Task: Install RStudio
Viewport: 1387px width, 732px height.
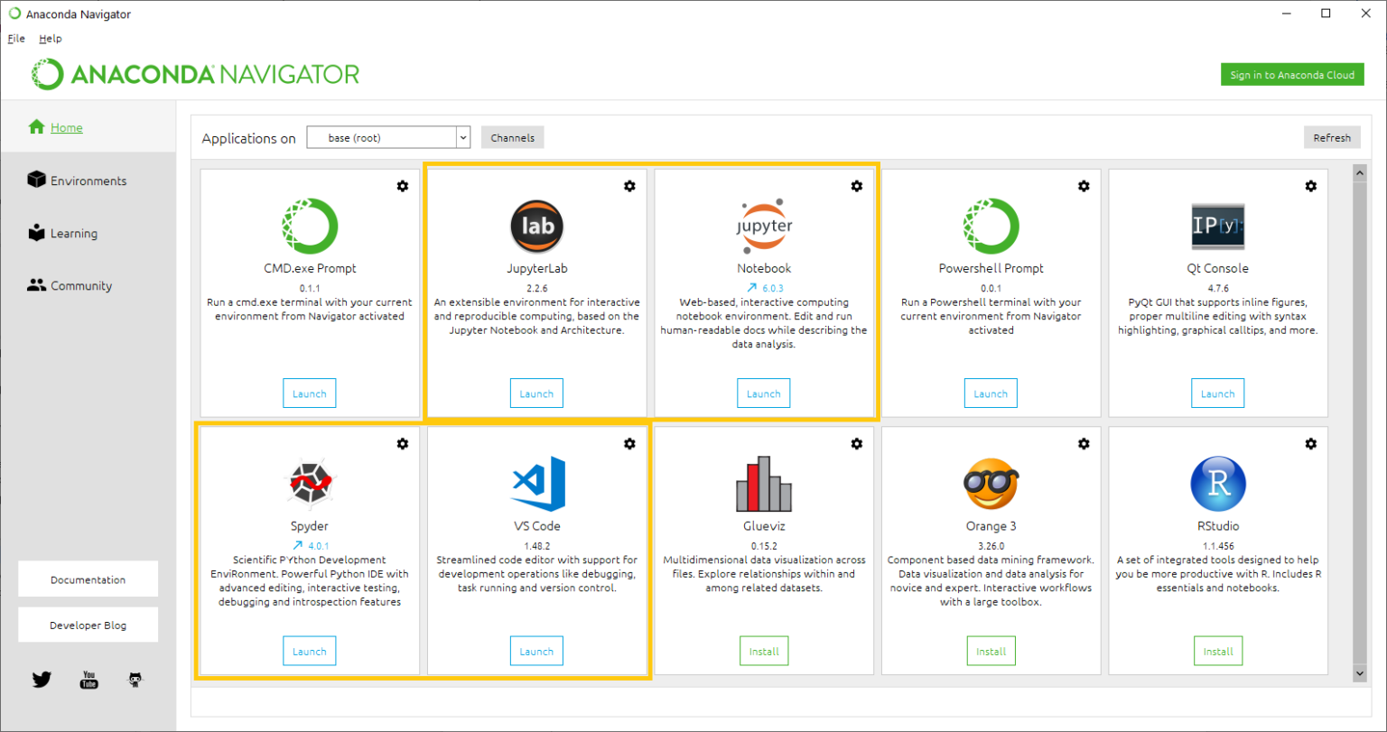Action: [1217, 651]
